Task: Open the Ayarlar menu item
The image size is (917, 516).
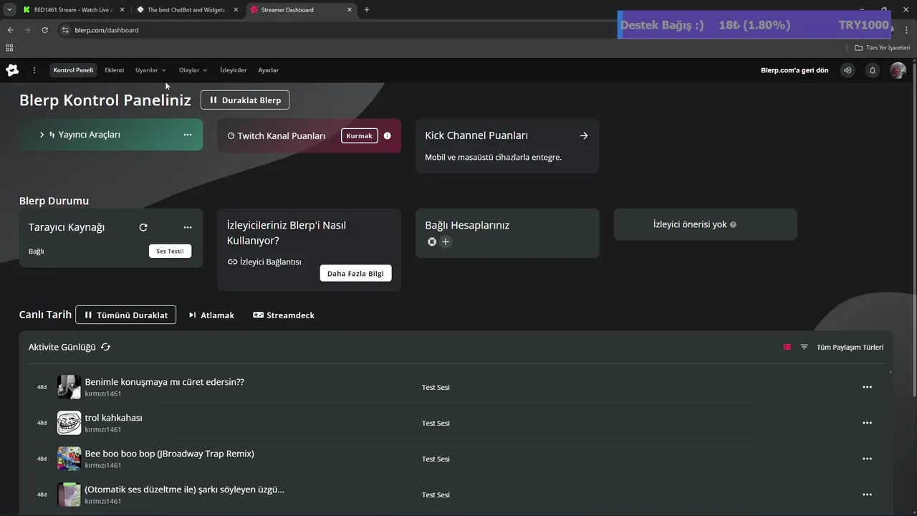Action: click(x=268, y=70)
